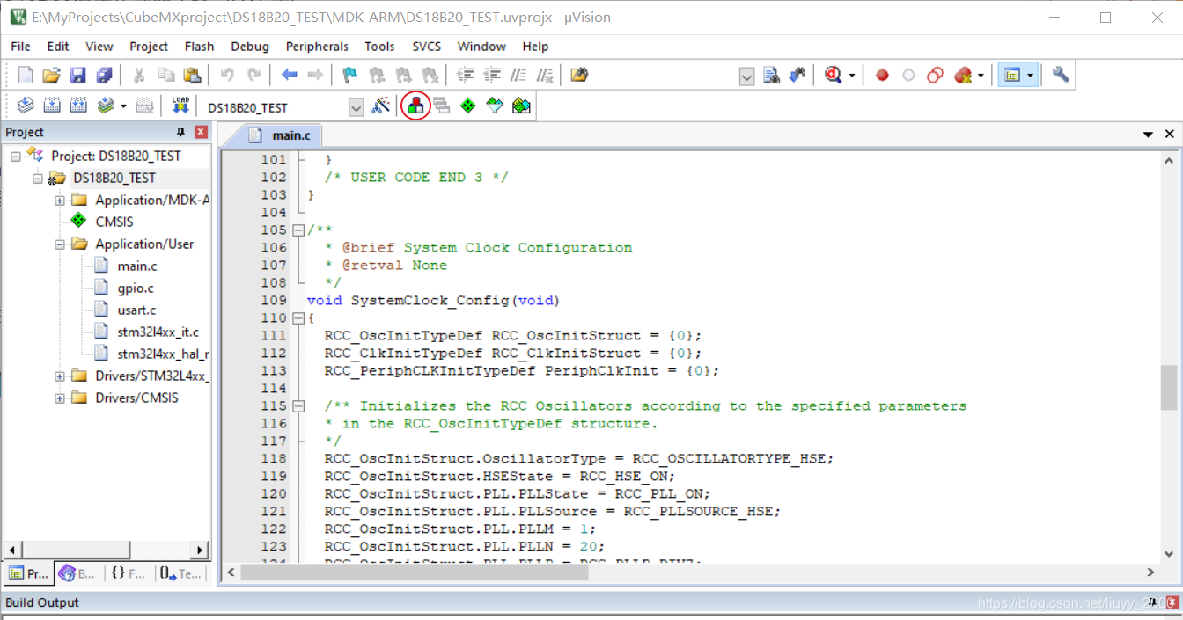Click the Save All icon
The width and height of the screenshot is (1183, 620).
(104, 75)
